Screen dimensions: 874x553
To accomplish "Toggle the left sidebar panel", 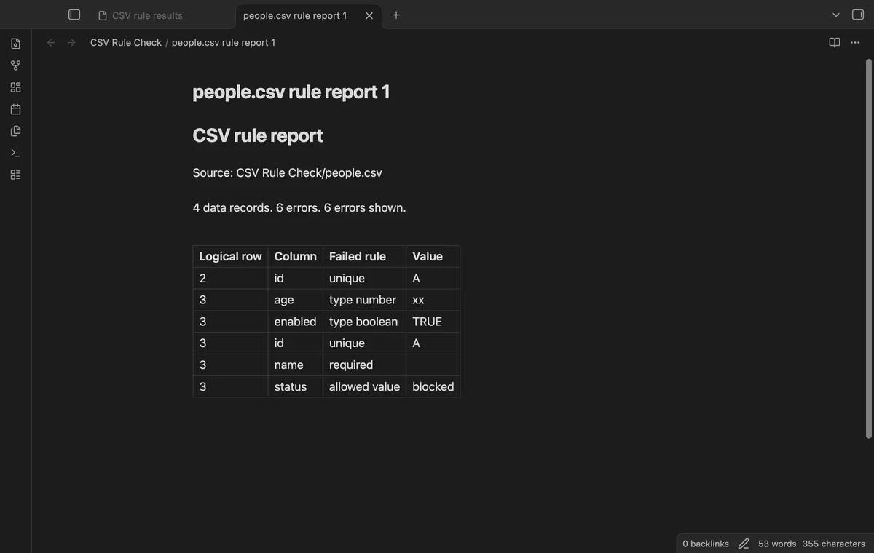I will tap(74, 15).
